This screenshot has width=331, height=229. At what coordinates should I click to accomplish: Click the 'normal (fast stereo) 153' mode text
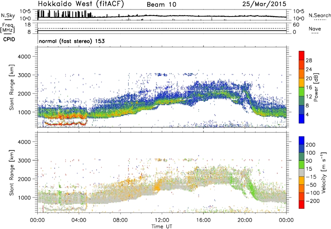pos(72,41)
